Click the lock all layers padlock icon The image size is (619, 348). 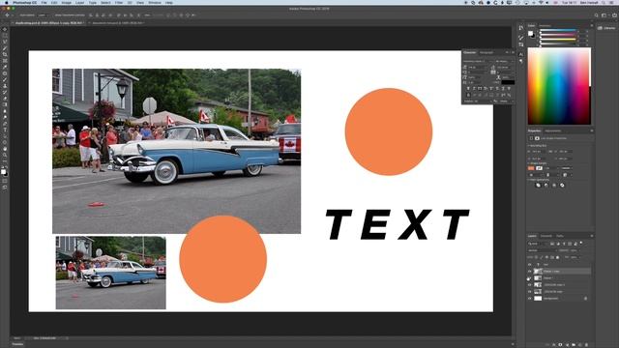coord(557,257)
